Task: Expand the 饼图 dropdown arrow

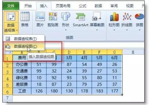Action: [x=139, y=30]
